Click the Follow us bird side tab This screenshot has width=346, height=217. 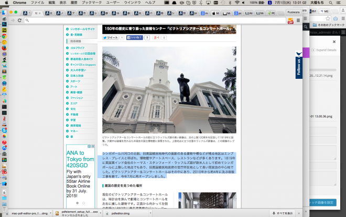point(299,65)
